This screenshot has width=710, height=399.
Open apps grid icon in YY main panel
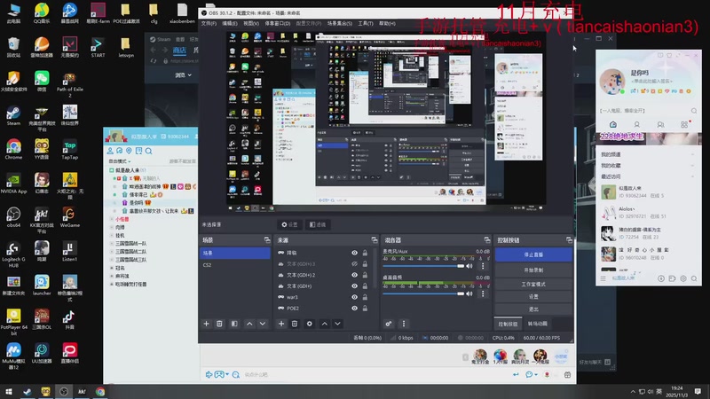click(x=684, y=124)
